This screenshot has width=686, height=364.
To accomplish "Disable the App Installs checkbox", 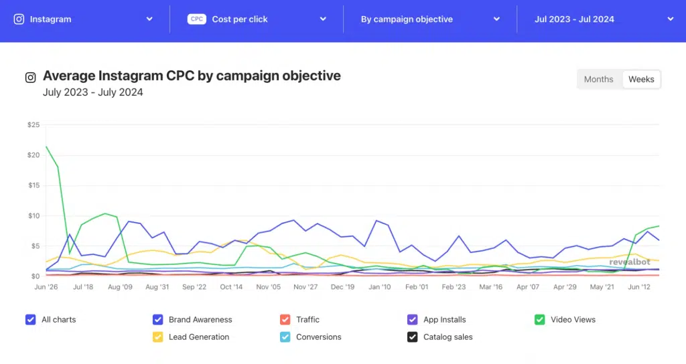I will (x=413, y=320).
